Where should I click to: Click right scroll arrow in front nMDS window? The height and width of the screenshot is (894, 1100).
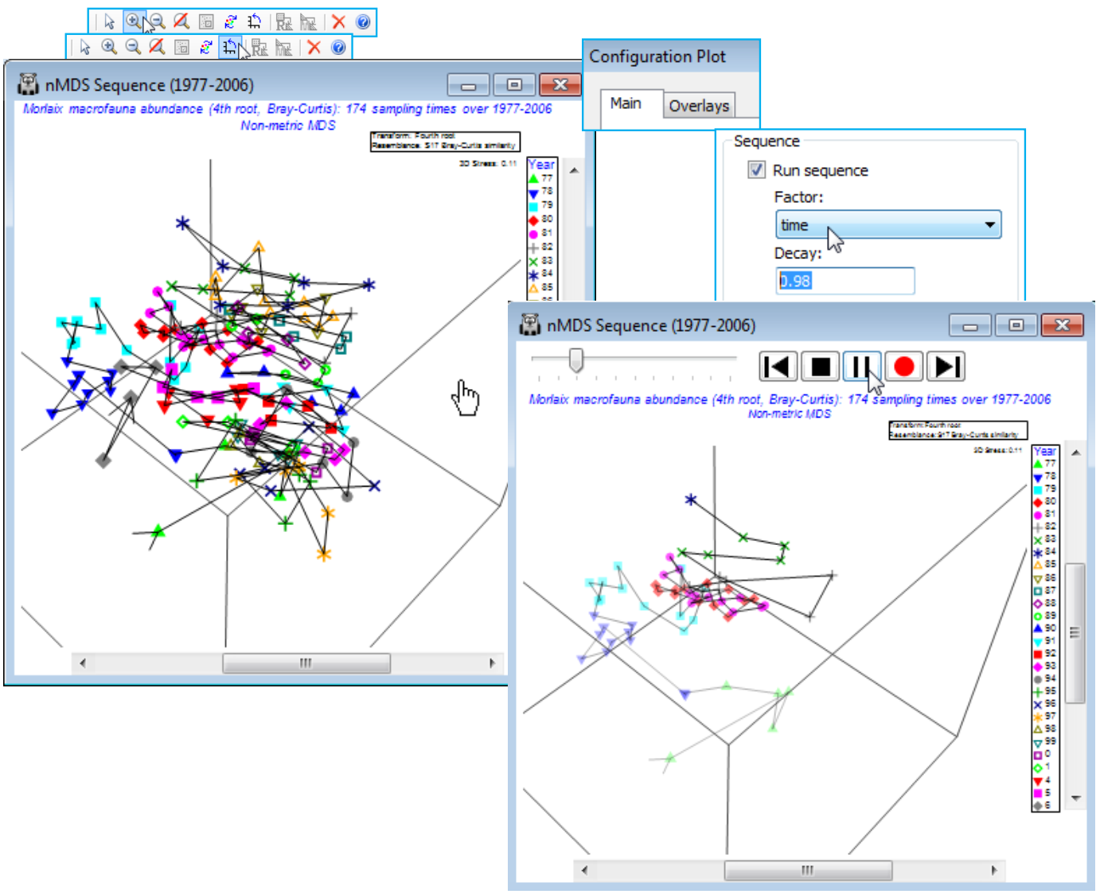point(993,870)
